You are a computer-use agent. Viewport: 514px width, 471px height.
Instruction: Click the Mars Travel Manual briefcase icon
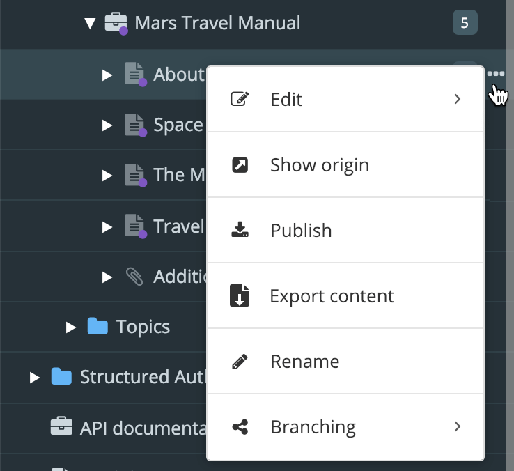pos(116,23)
